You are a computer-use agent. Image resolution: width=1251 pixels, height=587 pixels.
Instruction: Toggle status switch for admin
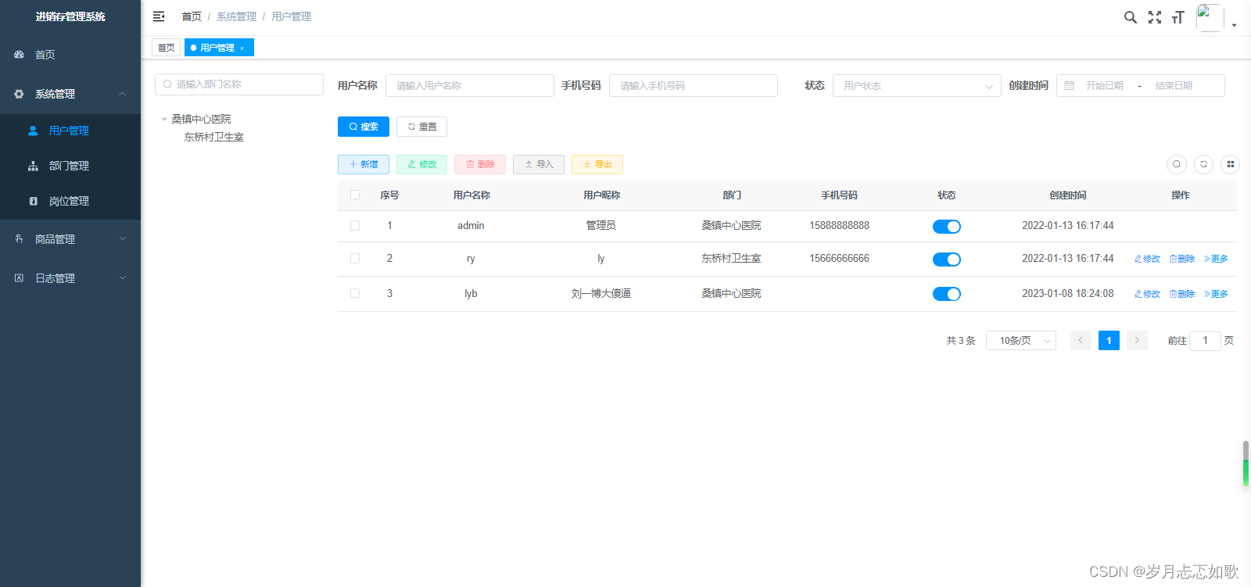click(x=947, y=227)
